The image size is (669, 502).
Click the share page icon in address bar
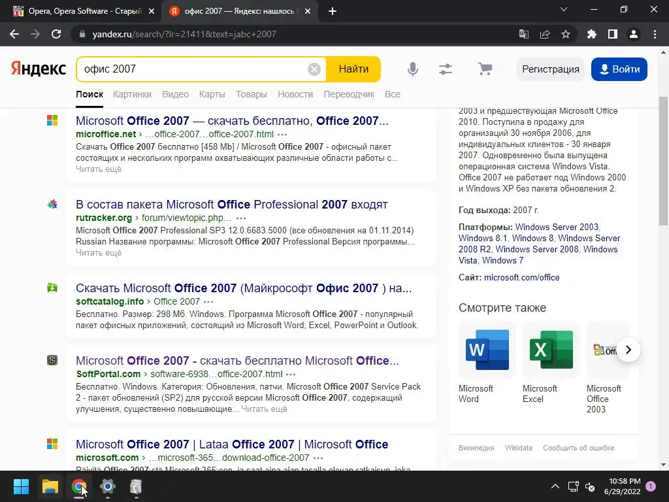click(x=545, y=34)
